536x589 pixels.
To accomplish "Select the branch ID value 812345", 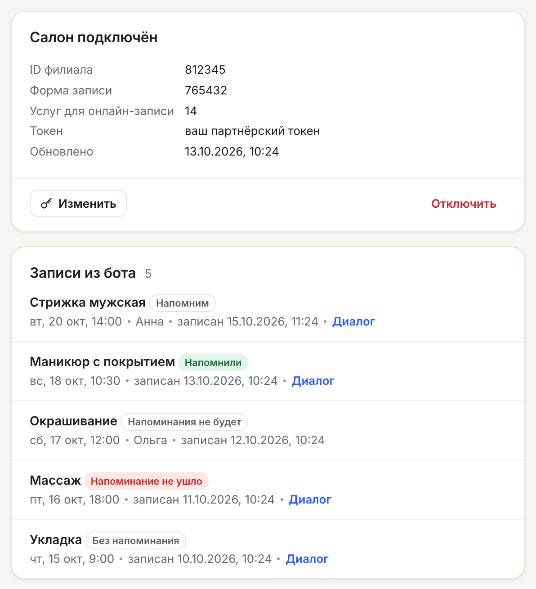I will [205, 70].
